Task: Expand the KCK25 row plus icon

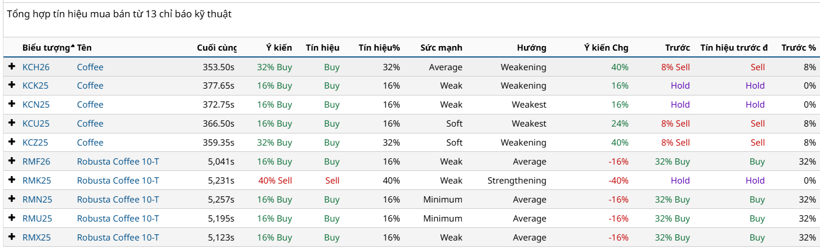Action: tap(12, 85)
